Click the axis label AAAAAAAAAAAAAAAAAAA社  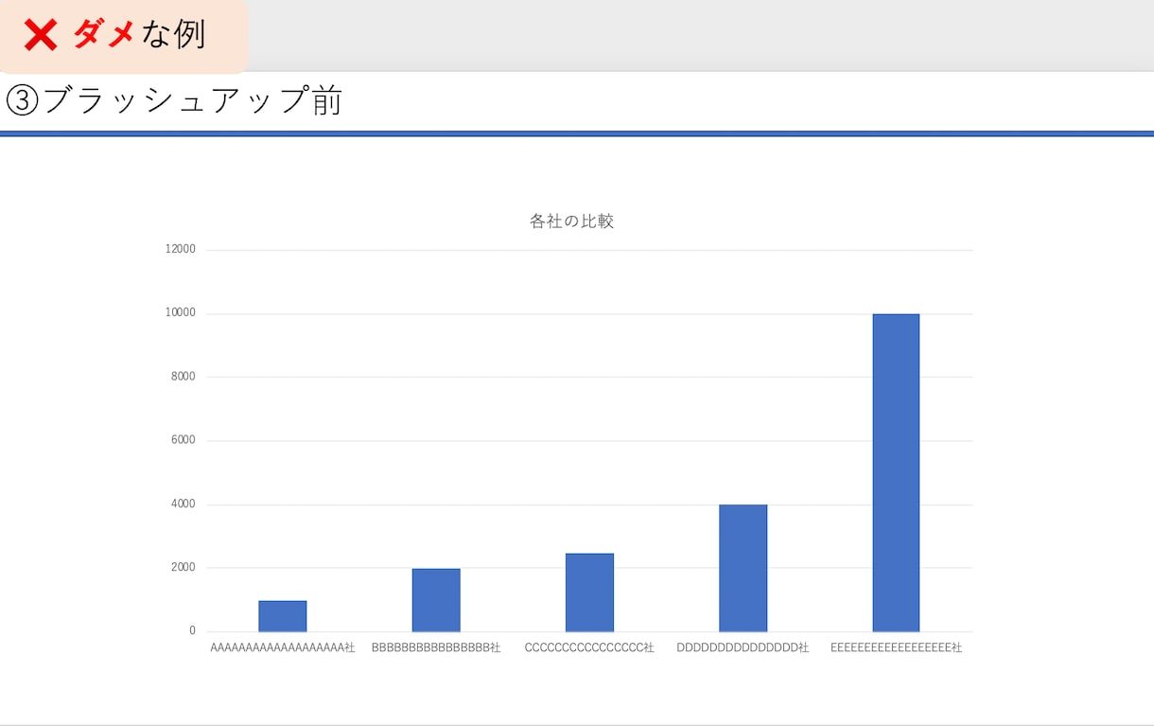pos(283,648)
